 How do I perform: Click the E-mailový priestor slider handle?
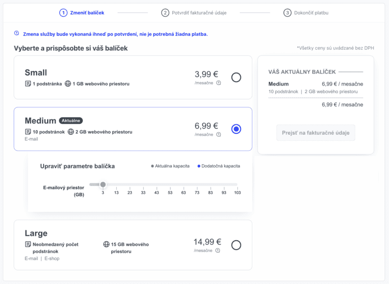tap(103, 185)
